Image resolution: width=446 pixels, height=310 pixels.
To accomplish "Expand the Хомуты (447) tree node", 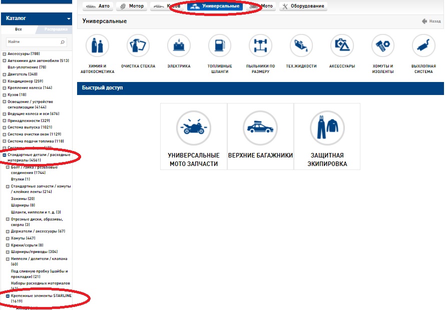I will [8, 238].
